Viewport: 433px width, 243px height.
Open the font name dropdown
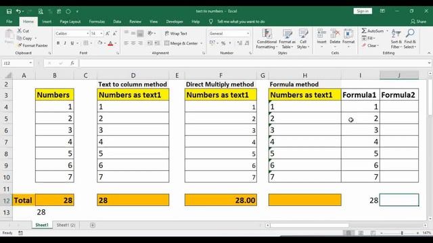87,33
